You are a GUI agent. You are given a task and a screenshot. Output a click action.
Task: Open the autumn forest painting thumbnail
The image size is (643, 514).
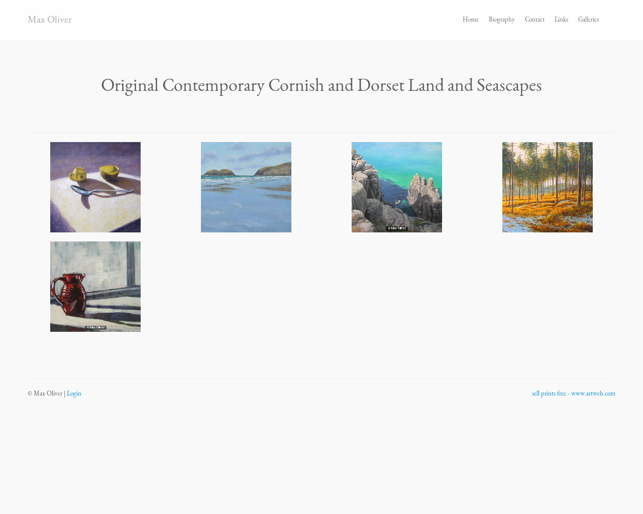(548, 187)
